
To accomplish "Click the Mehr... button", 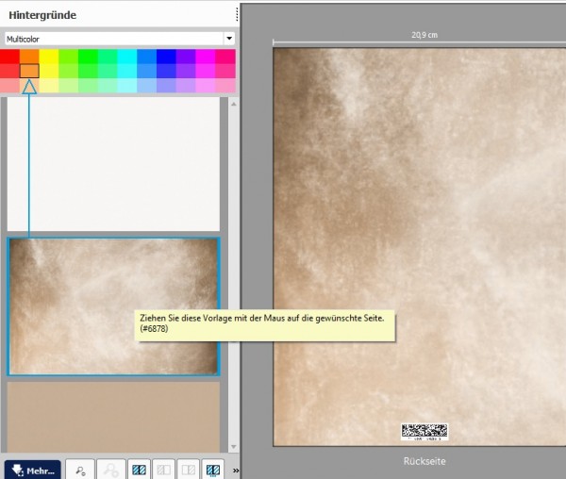I will (x=32, y=469).
